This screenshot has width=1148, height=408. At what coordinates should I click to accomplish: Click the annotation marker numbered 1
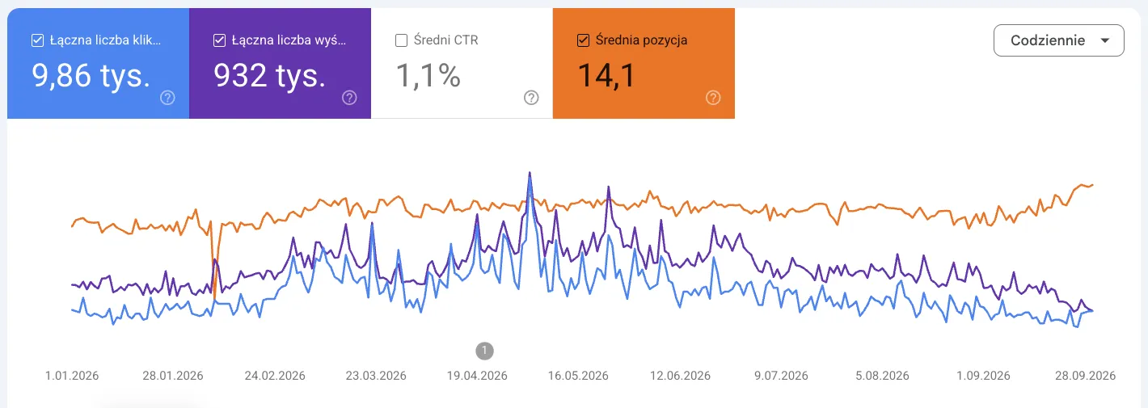483,351
